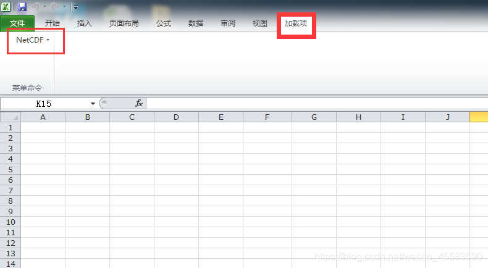Screen dimensions: 488x268
Task: Select row 6 header
Action: coord(11,180)
